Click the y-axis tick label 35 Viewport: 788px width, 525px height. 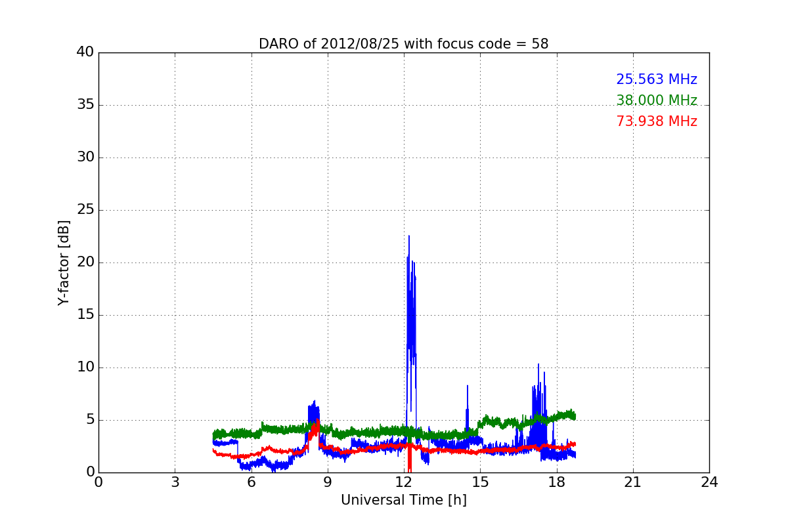pos(85,105)
